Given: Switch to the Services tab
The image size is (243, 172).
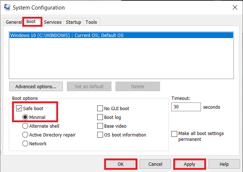Looking at the screenshot, I should (53, 22).
